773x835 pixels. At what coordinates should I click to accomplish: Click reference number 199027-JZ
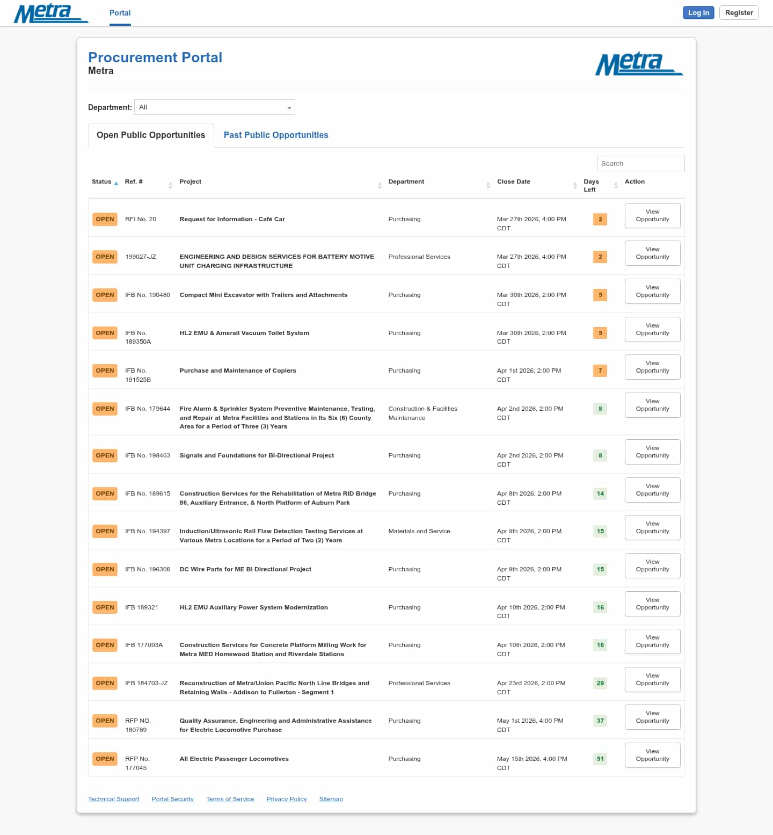pos(141,257)
